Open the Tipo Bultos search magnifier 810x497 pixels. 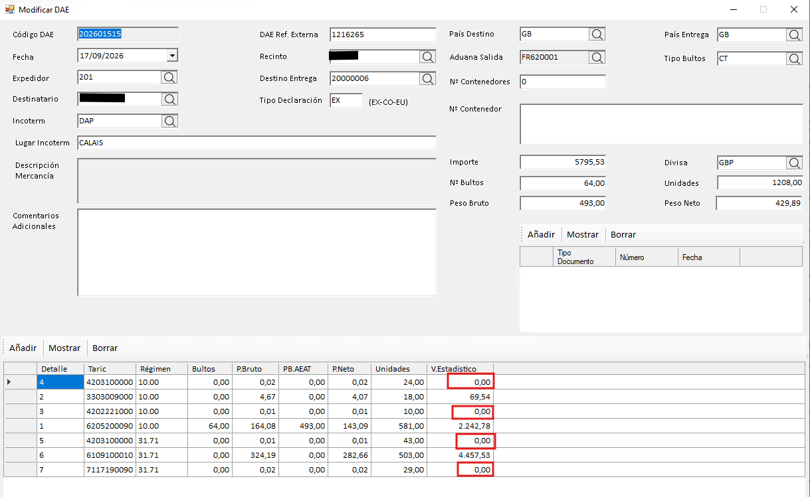[x=795, y=58]
